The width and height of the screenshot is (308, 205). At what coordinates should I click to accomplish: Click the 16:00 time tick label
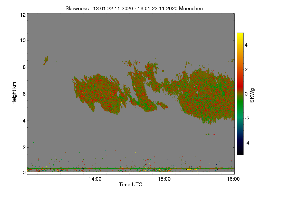[233, 179]
